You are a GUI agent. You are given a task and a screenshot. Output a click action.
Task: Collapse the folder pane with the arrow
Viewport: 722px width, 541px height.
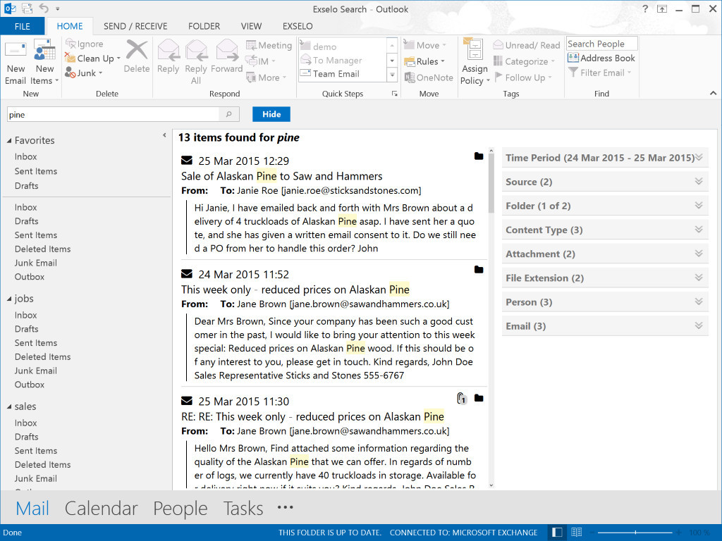coord(164,135)
